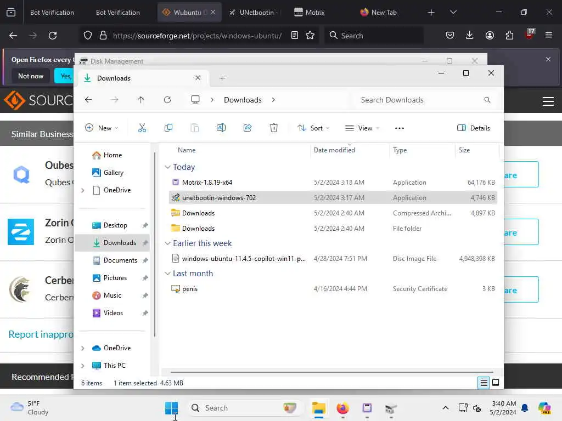Open Pictures quick access folder
Image resolution: width=562 pixels, height=421 pixels.
pos(115,278)
